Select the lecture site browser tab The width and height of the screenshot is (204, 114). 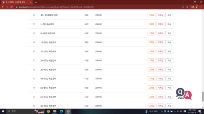[17, 2]
